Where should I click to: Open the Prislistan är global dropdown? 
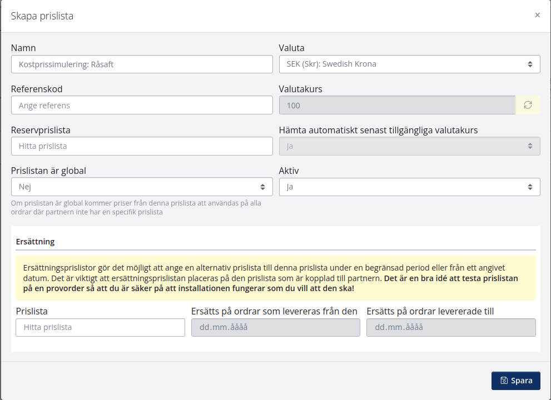[x=142, y=187]
